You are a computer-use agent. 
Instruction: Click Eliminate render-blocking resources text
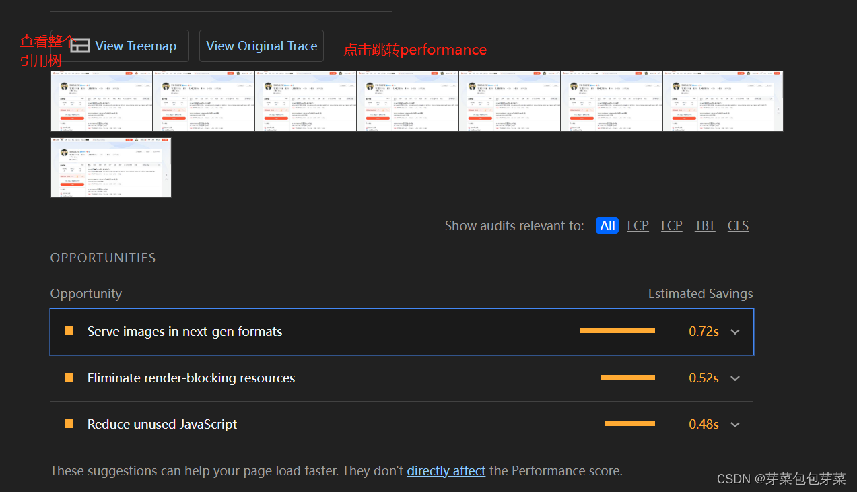point(191,378)
